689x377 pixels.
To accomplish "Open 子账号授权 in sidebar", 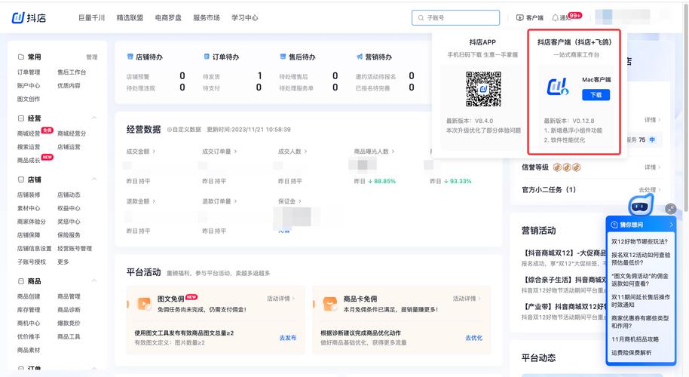I will 31,262.
